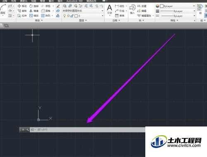Click Edit Attributes (编辑属性)
Image resolution: width=207 pixels, height=157 pixels.
coord(144,16)
